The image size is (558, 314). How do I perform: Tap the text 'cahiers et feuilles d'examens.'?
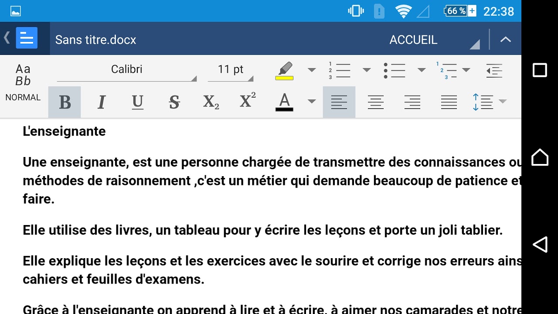(x=113, y=280)
